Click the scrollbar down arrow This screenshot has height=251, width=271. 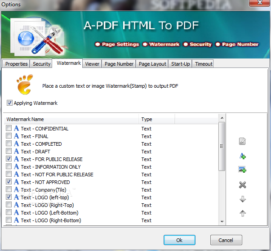pyautogui.click(x=222, y=221)
